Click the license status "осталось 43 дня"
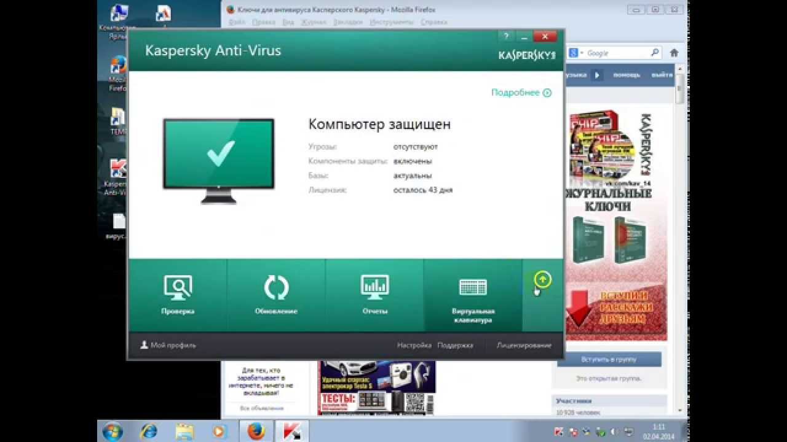Viewport: 787px width, 442px height. 423,190
